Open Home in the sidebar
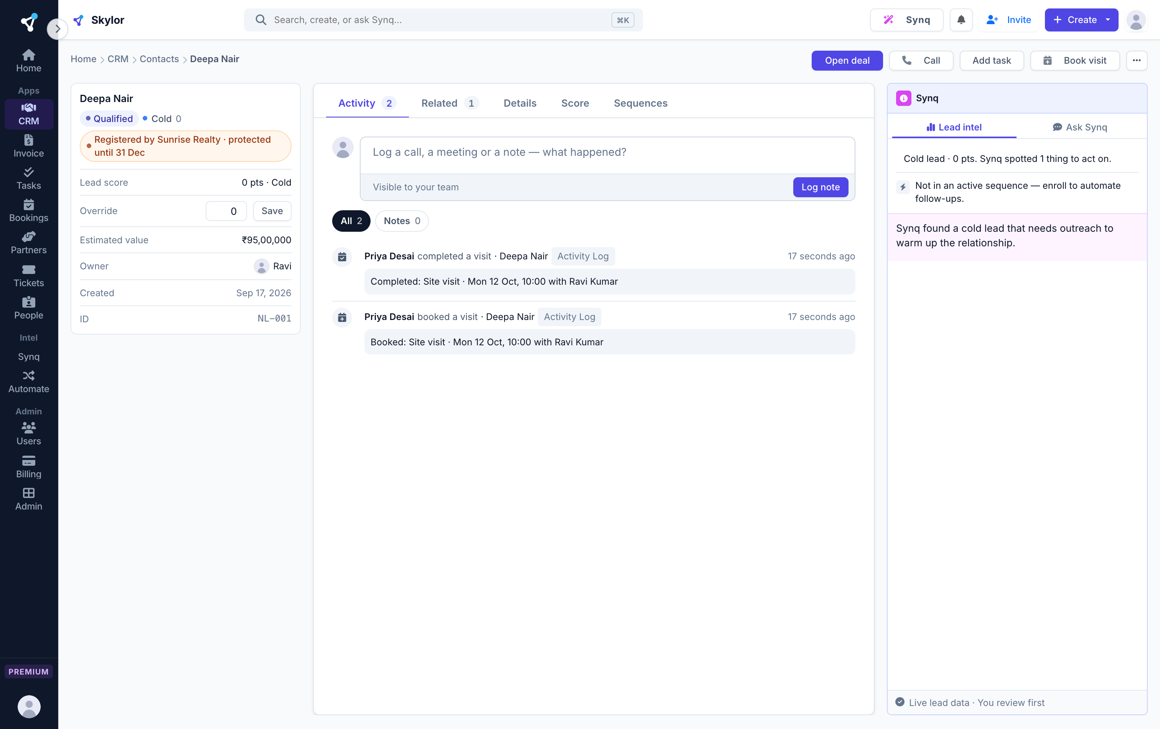Image resolution: width=1160 pixels, height=729 pixels. click(28, 61)
